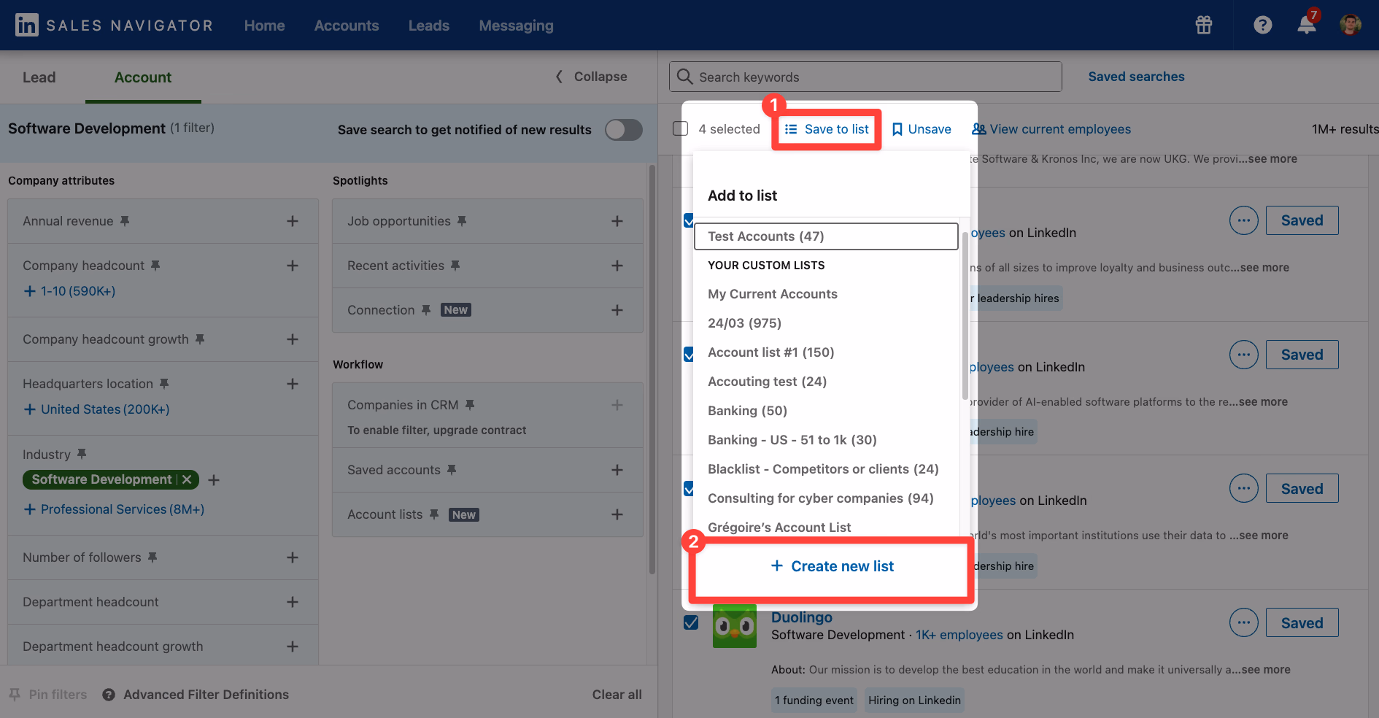Expand the Number of followers filter
The image size is (1379, 718).
[293, 557]
